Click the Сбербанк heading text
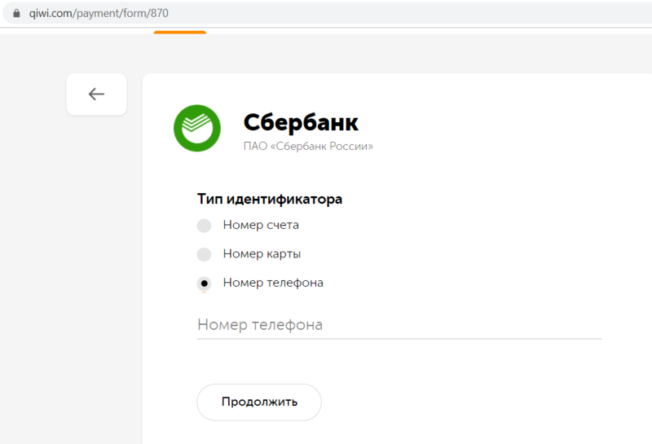Viewport: 652px width, 444px height. [301, 122]
